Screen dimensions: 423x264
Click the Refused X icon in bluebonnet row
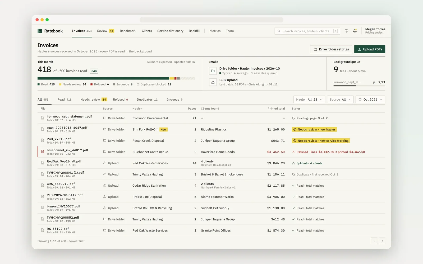click(293, 152)
